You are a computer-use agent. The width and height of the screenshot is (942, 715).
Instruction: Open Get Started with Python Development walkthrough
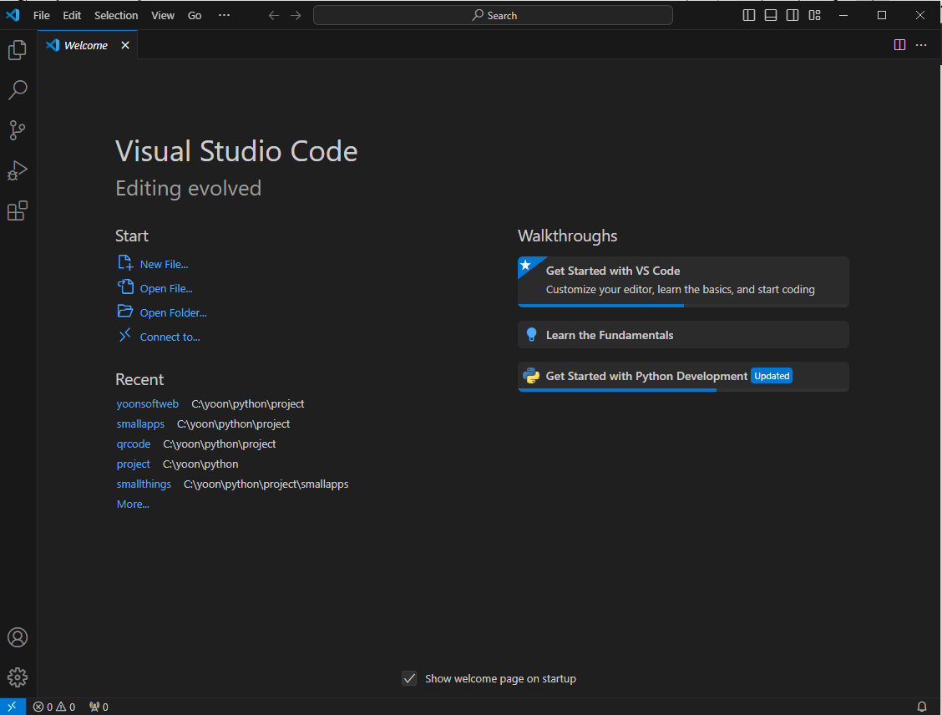[x=683, y=376]
